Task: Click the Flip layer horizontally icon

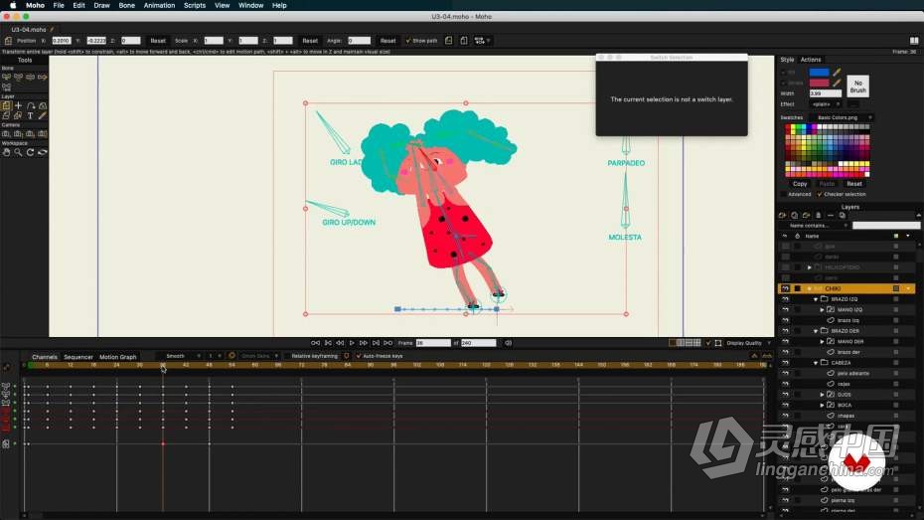Action: [448, 41]
